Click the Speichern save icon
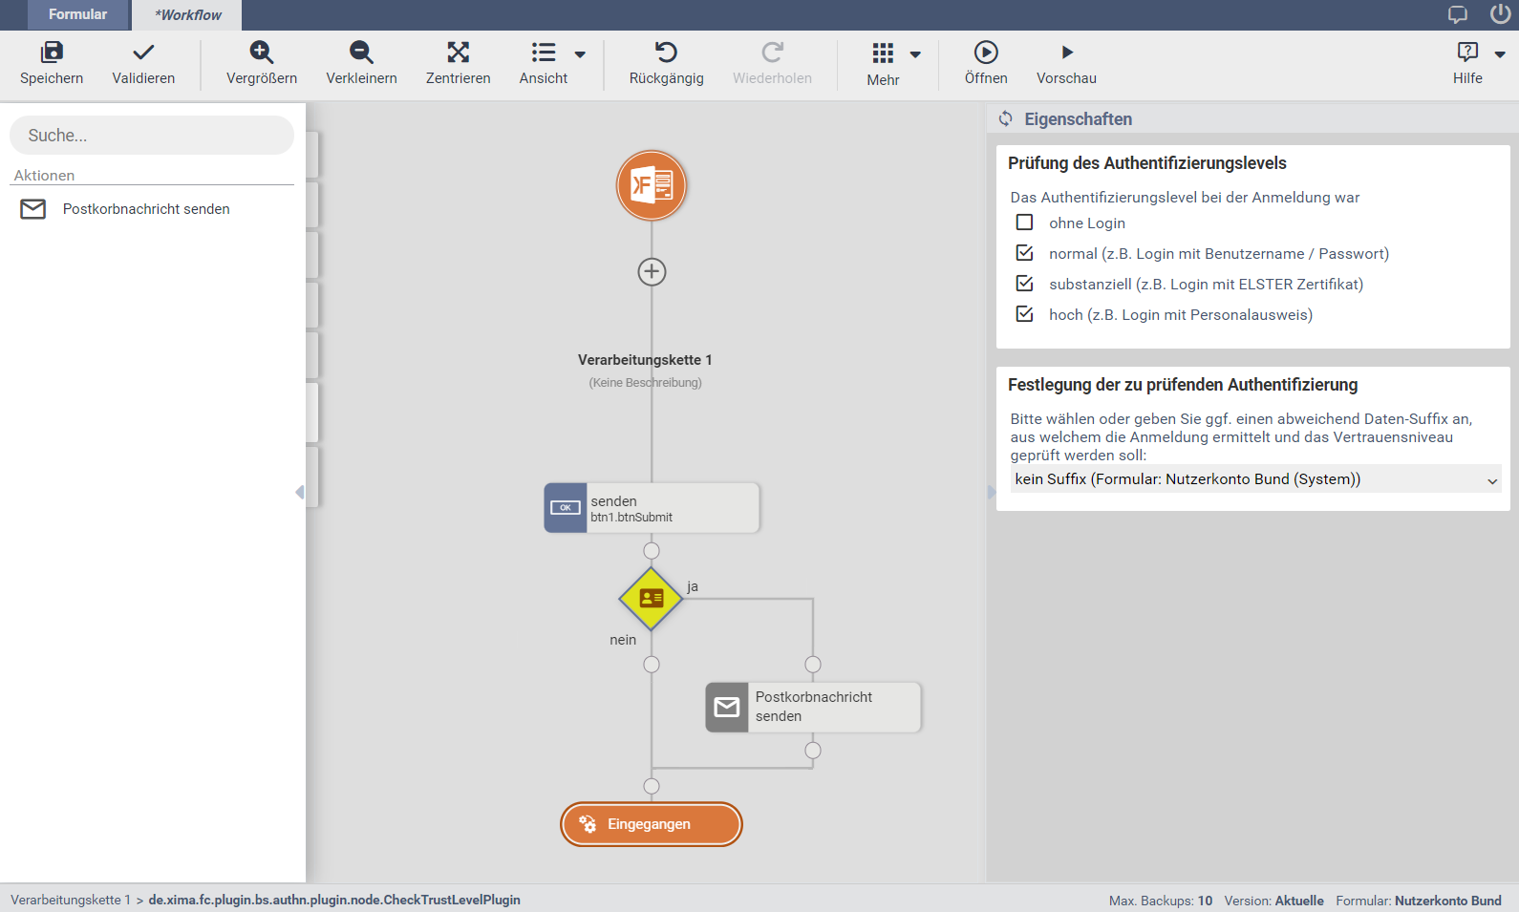The width and height of the screenshot is (1519, 912). (x=52, y=53)
